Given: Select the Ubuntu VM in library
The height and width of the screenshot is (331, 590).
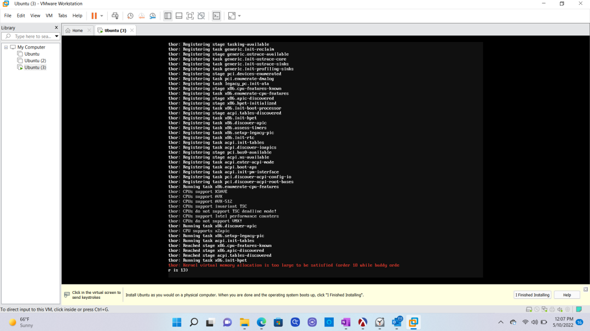Looking at the screenshot, I should coord(32,54).
